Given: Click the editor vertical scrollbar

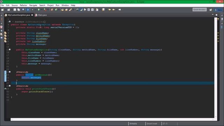Looking at the screenshot, I should point(216,68).
